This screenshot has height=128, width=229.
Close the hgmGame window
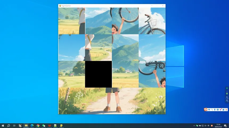163,6
